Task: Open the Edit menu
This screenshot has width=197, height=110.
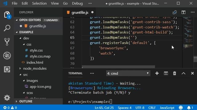Action: click(x=25, y=3)
